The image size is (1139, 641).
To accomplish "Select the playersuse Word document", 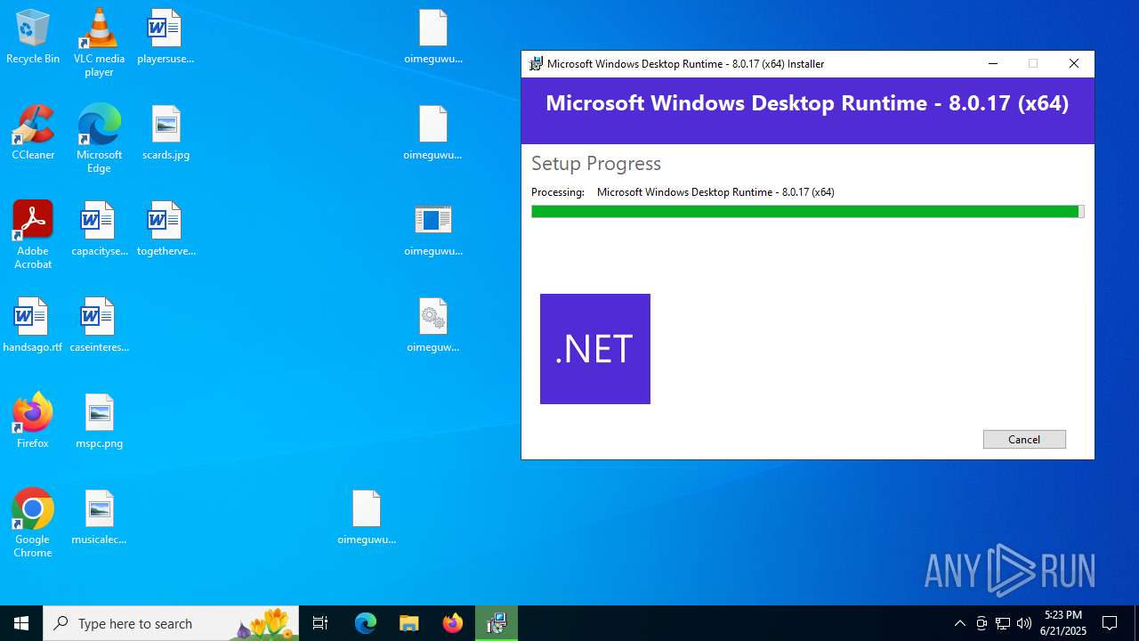I will point(166,37).
